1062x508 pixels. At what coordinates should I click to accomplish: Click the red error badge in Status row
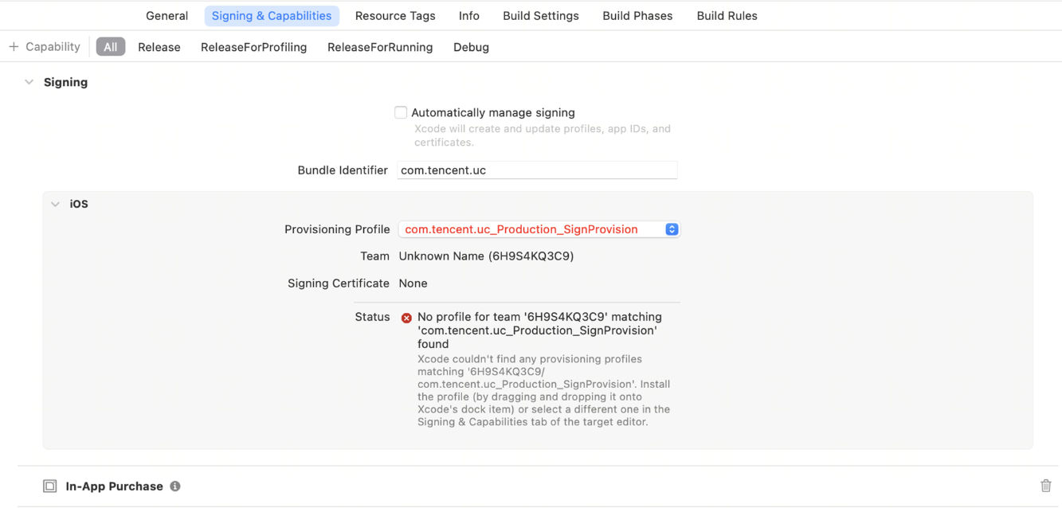(406, 317)
